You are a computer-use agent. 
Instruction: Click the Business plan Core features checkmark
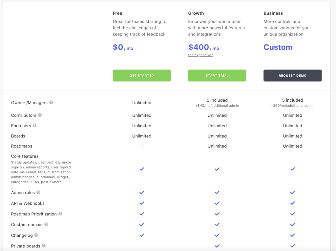(x=292, y=169)
